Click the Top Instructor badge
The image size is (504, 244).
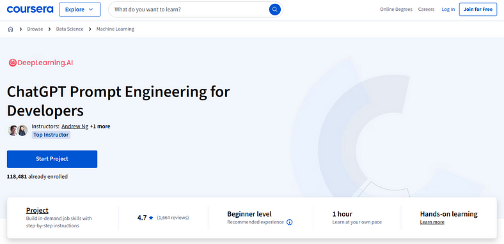click(x=51, y=135)
